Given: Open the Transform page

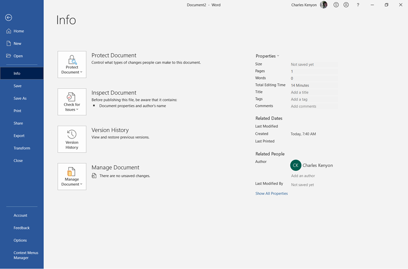Looking at the screenshot, I should 22,148.
